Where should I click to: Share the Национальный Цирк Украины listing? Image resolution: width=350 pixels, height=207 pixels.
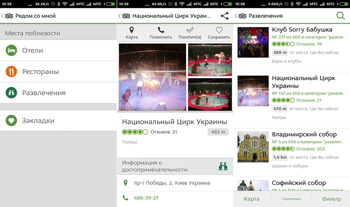(x=225, y=16)
